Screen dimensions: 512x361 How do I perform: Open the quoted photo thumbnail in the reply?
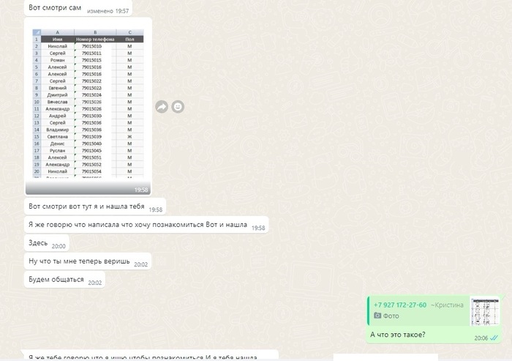pos(485,311)
